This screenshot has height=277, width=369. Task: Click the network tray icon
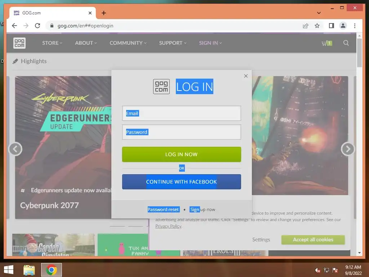point(326,270)
